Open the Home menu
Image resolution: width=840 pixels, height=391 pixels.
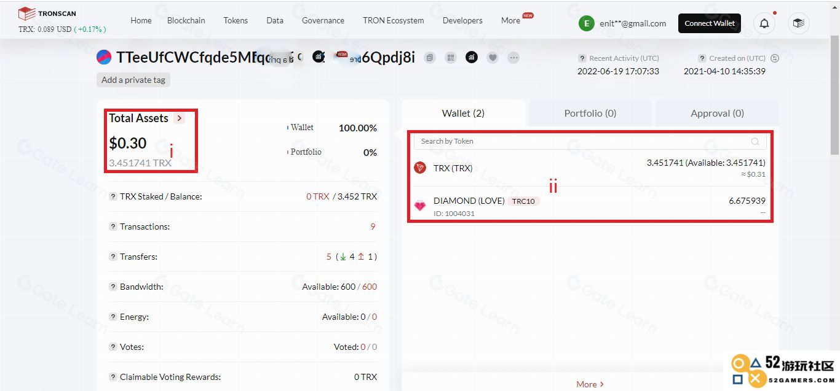(x=141, y=20)
